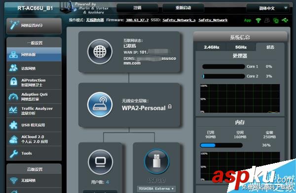Click the 无线路由器 operation mode link
Screen dimensions: 296x193
point(95,20)
